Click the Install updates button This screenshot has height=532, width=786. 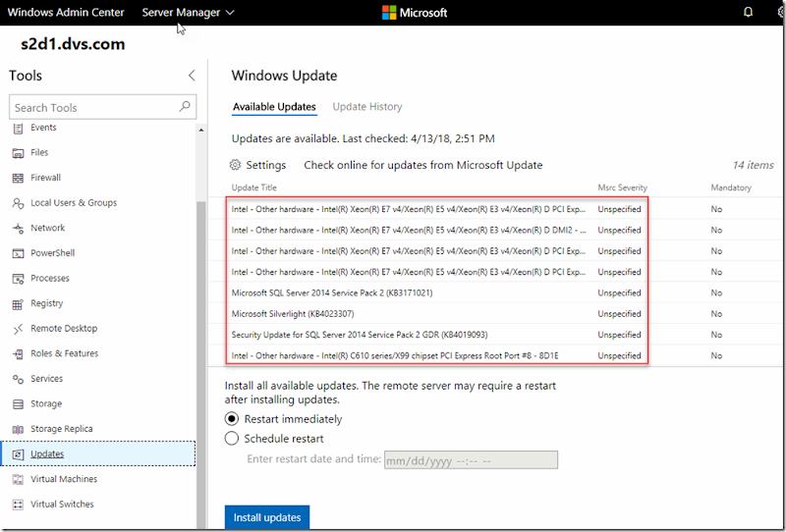(x=267, y=517)
